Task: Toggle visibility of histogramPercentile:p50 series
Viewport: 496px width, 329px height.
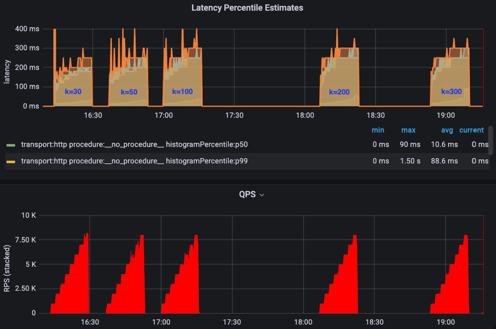Action: point(135,145)
